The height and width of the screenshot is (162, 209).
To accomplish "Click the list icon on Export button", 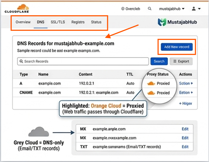I will 175,61.
